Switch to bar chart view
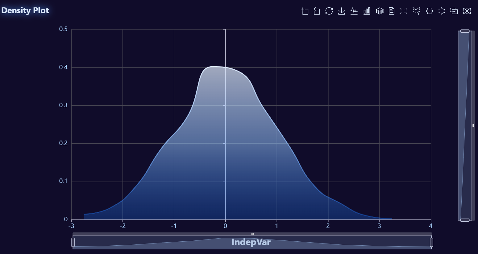Screen dimensions: 478x254 [x=367, y=11]
